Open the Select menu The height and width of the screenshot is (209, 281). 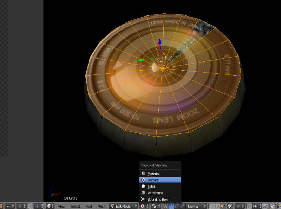76,206
